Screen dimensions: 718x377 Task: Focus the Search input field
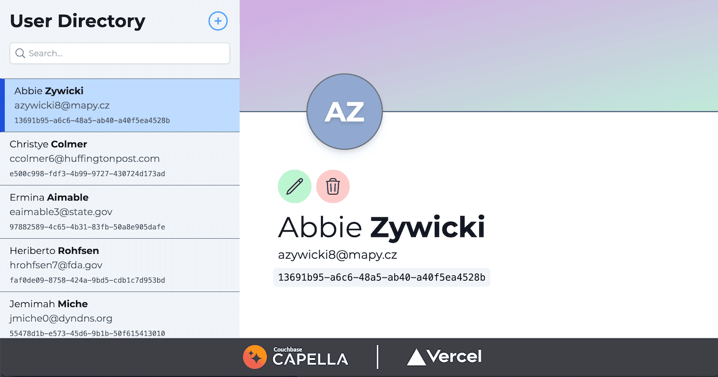[x=120, y=53]
